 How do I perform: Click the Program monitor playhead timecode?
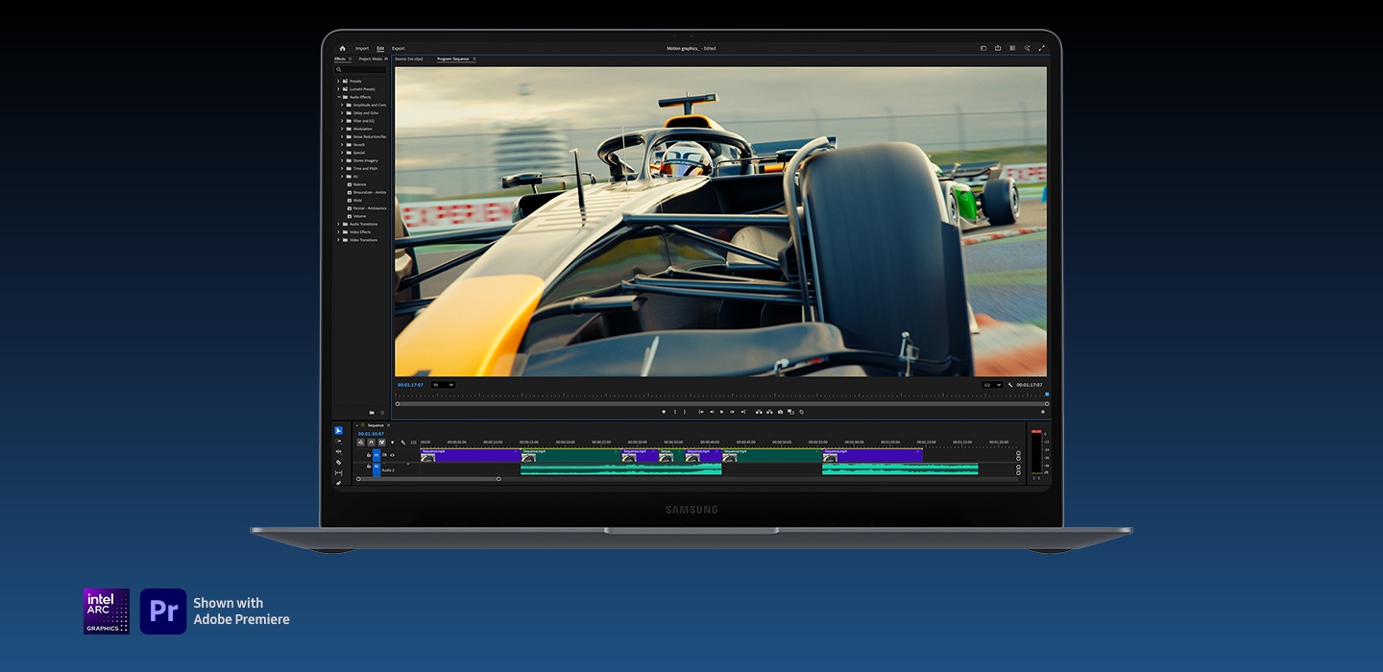click(x=410, y=385)
